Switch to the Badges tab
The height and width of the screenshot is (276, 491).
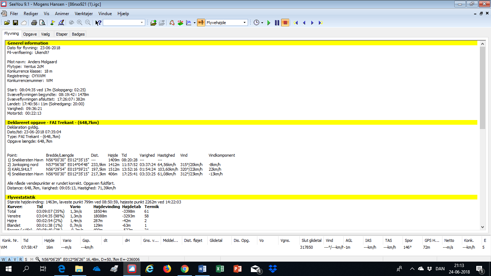(x=78, y=34)
